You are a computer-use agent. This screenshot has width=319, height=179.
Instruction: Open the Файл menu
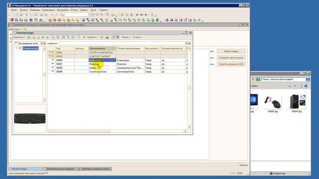coord(14,10)
